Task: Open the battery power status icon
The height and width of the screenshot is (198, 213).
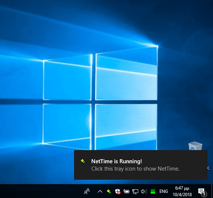Action: point(126,191)
